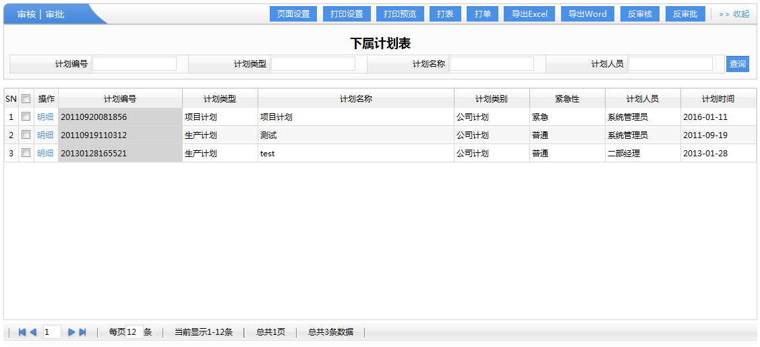Focus the 计划人员 search input field
The image size is (760, 347).
[x=670, y=64]
